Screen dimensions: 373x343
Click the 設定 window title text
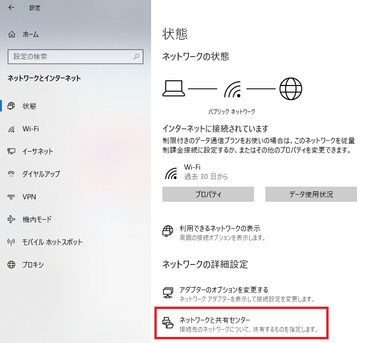pos(35,8)
